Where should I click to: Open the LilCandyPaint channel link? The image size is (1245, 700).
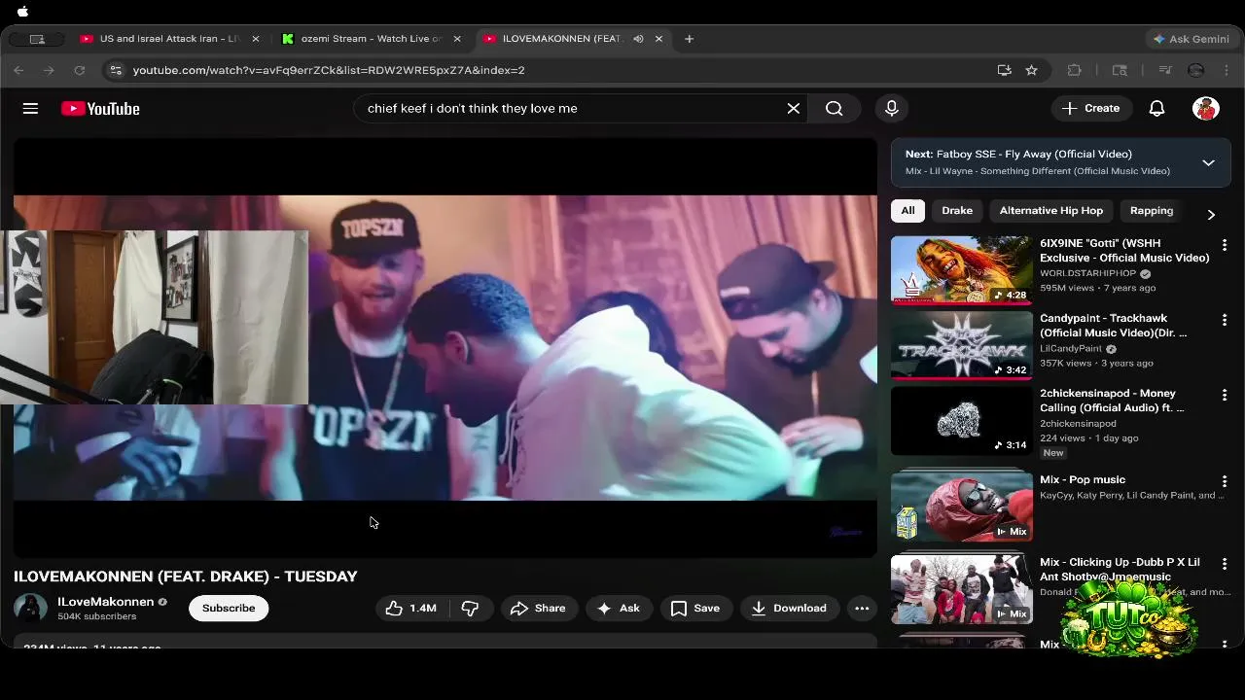click(x=1071, y=348)
